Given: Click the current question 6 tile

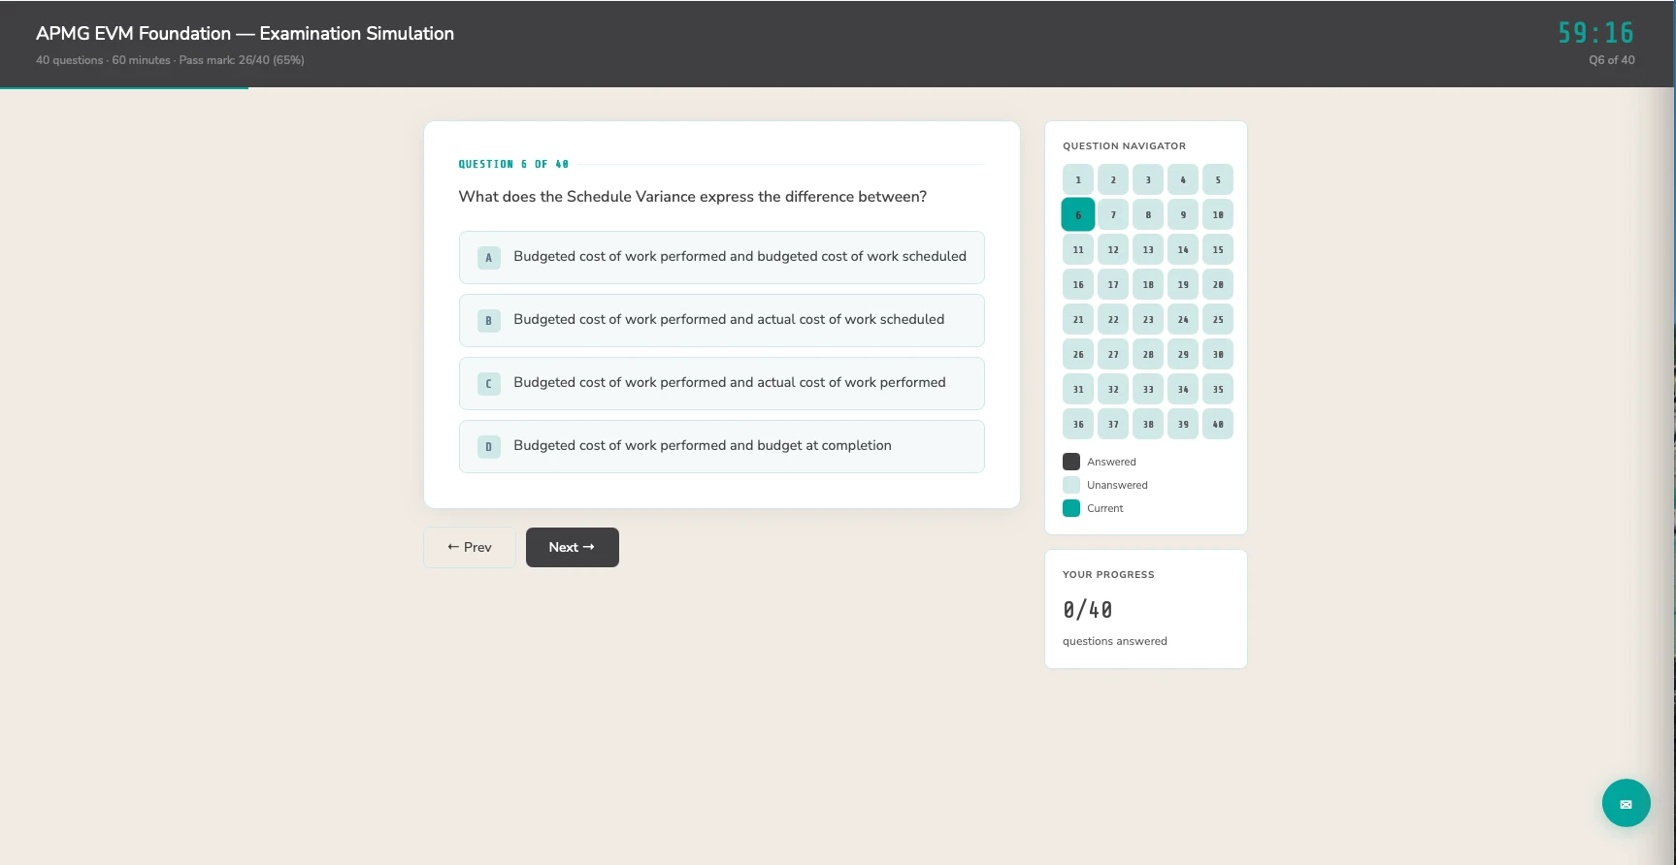Looking at the screenshot, I should pos(1078,214).
